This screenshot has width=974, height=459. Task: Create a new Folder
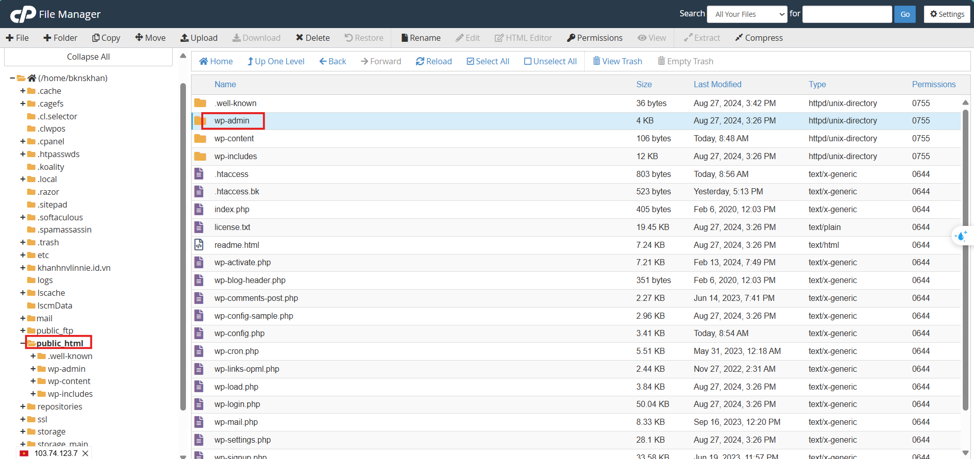click(x=60, y=38)
